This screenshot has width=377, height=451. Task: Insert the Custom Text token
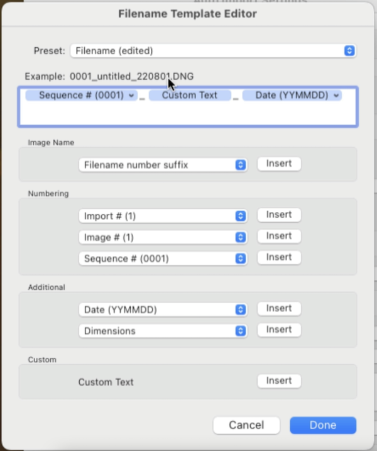coord(279,381)
